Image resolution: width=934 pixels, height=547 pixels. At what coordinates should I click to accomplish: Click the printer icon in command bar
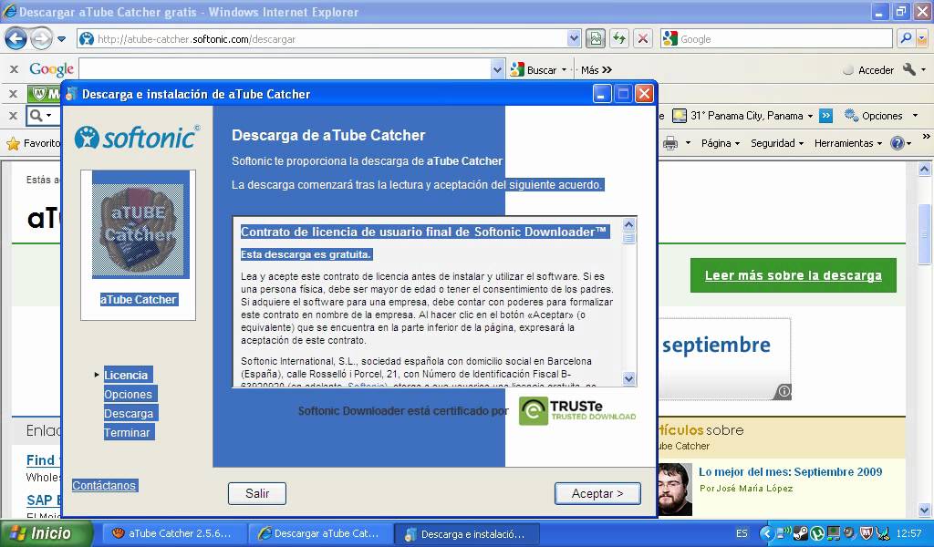(x=670, y=143)
